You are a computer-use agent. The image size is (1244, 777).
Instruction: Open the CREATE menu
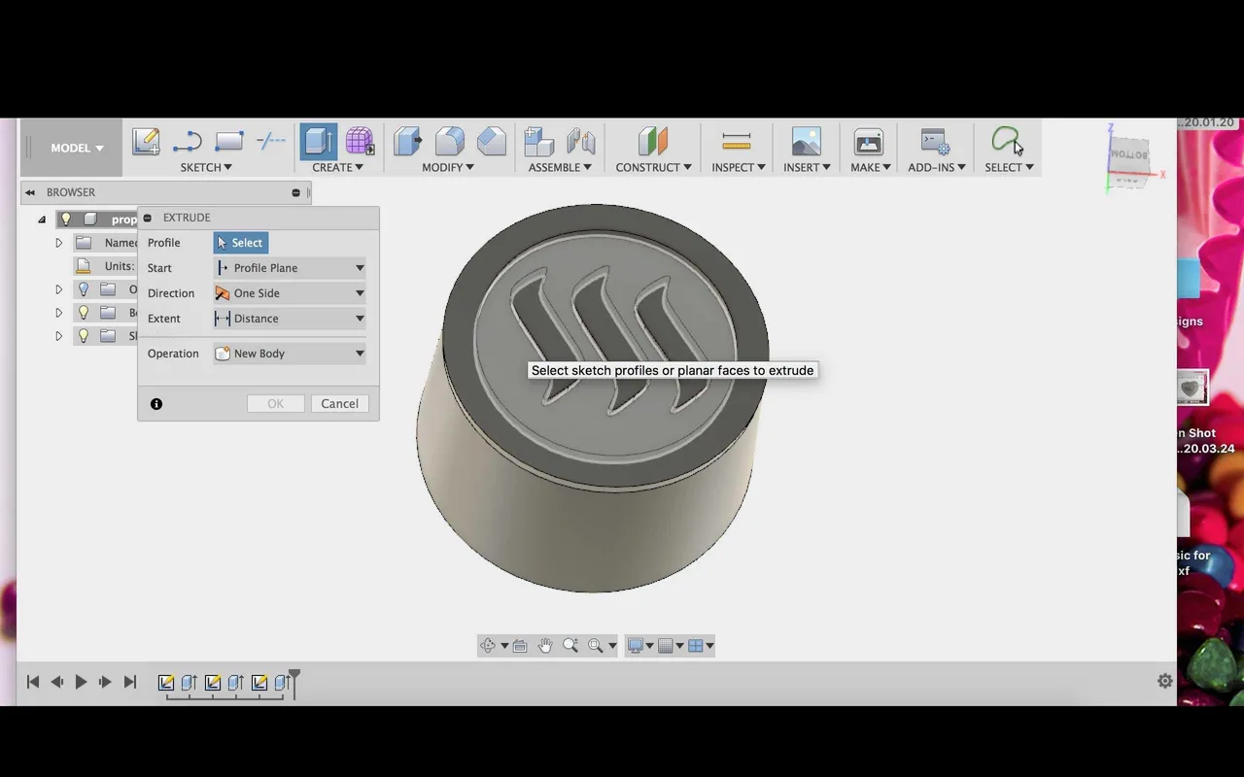click(x=337, y=167)
